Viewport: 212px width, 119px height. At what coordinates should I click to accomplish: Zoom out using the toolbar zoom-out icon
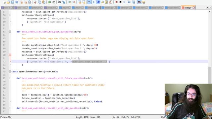[x=74, y=2]
